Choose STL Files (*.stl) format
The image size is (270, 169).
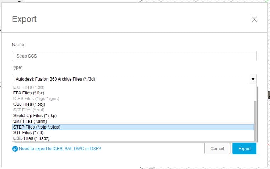click(x=28, y=133)
